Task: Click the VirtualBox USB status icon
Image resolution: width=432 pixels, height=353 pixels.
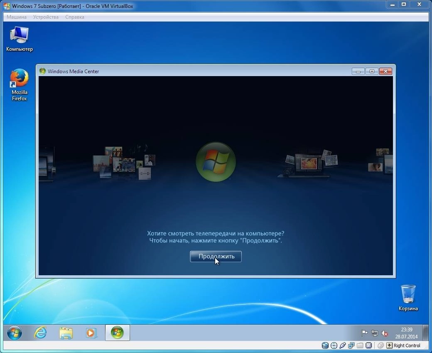Action: [x=342, y=346]
